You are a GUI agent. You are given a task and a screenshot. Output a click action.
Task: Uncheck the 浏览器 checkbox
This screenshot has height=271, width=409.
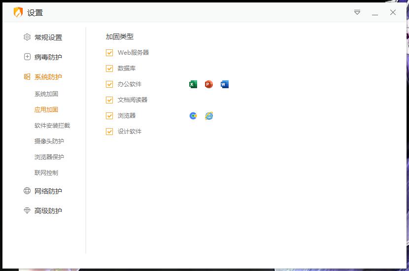(x=109, y=116)
